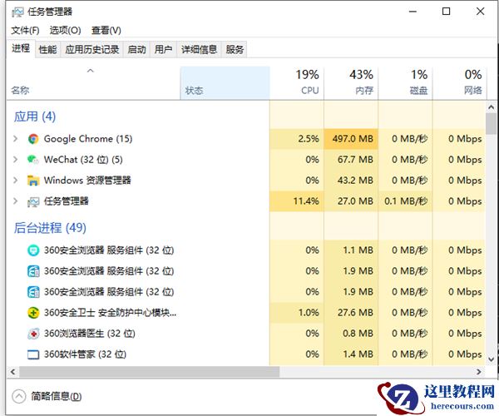Click the 360浏览器医生 icon
This screenshot has height=416, width=499.
pyautogui.click(x=33, y=334)
